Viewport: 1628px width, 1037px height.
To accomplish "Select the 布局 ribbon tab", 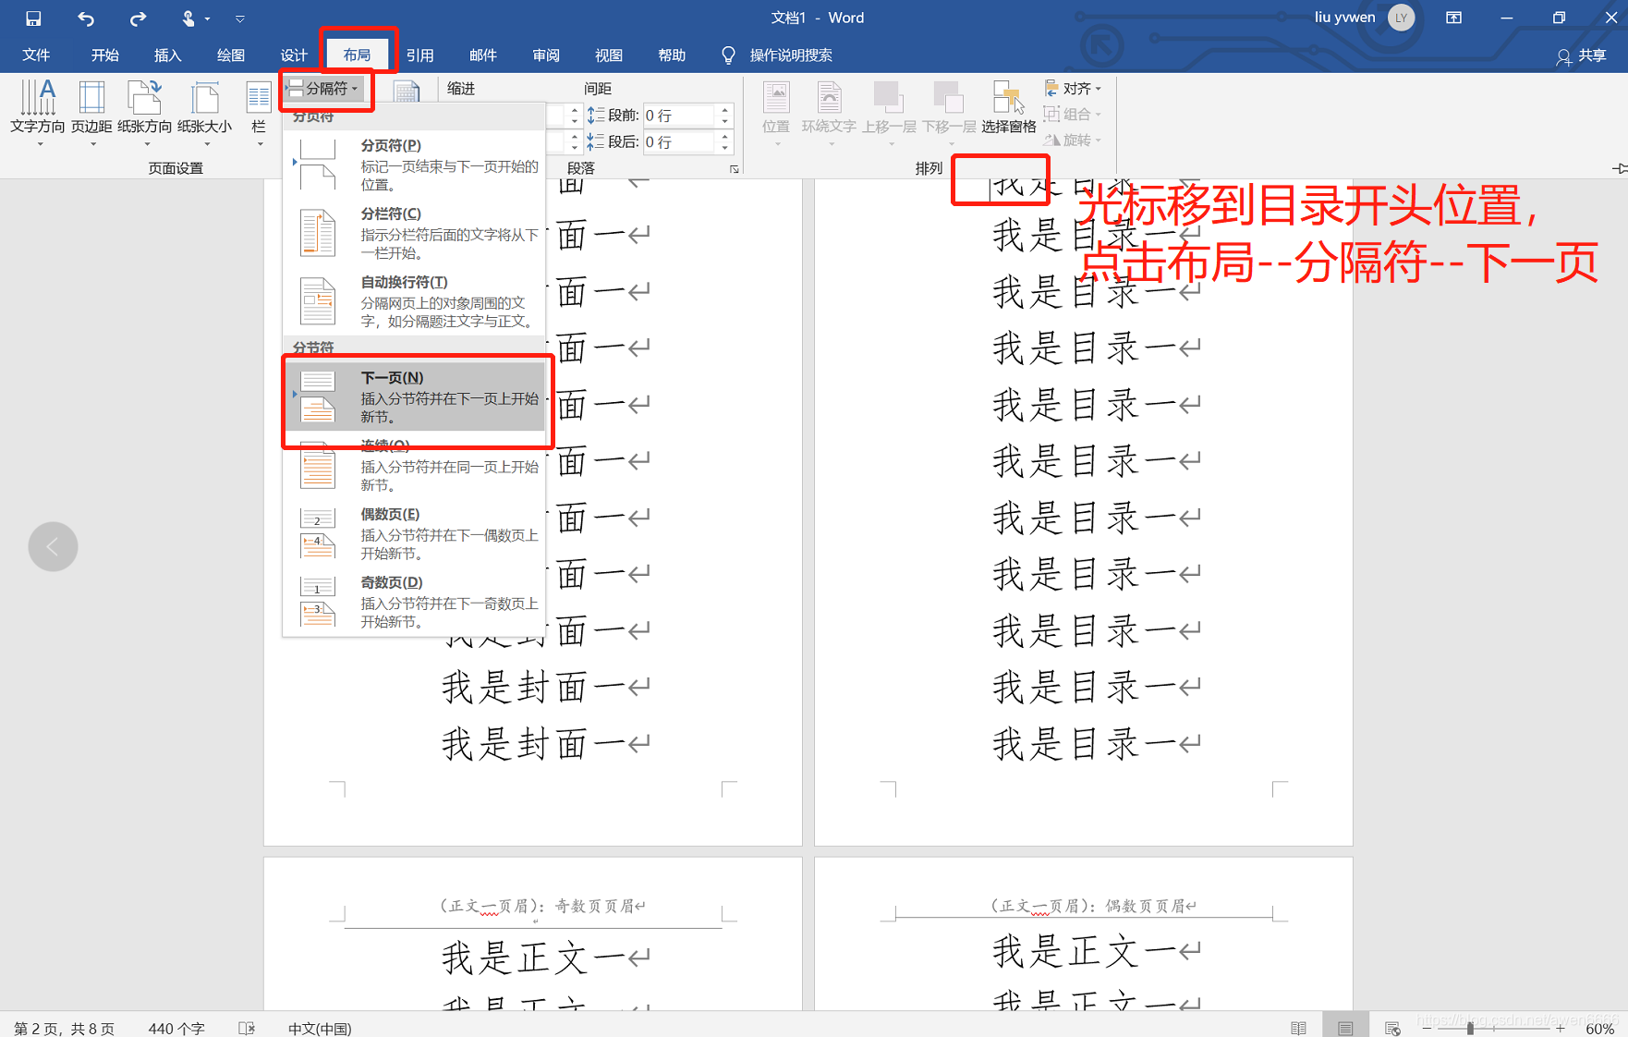I will click(x=357, y=55).
